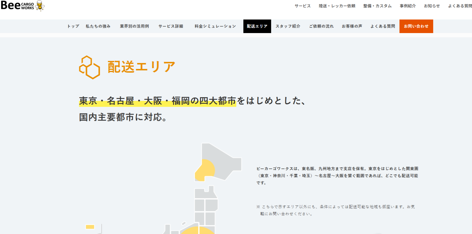View お客様の声 section

coord(352,26)
